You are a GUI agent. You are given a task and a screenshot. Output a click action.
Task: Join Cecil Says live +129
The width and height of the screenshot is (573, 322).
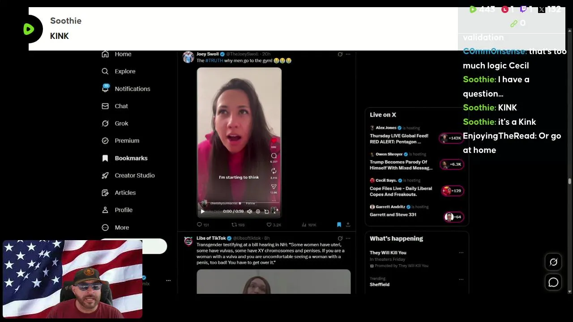[x=452, y=191]
